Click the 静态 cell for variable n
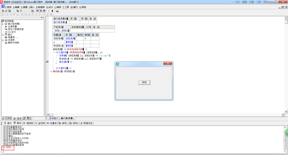The height and width of the screenshot is (155, 288). pyautogui.click(x=80, y=42)
